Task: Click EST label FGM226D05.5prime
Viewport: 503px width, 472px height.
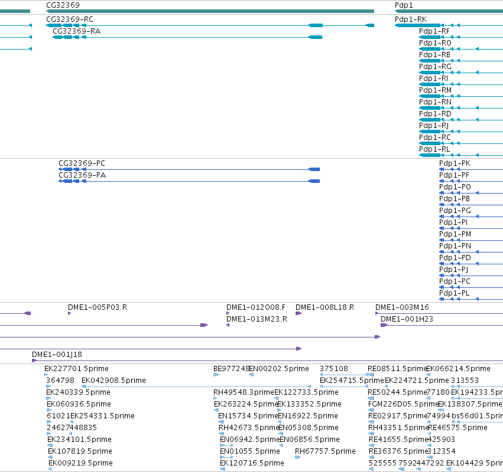Action: tap(403, 404)
